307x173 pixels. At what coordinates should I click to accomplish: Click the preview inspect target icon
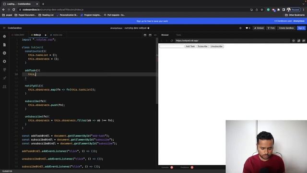(x=294, y=40)
